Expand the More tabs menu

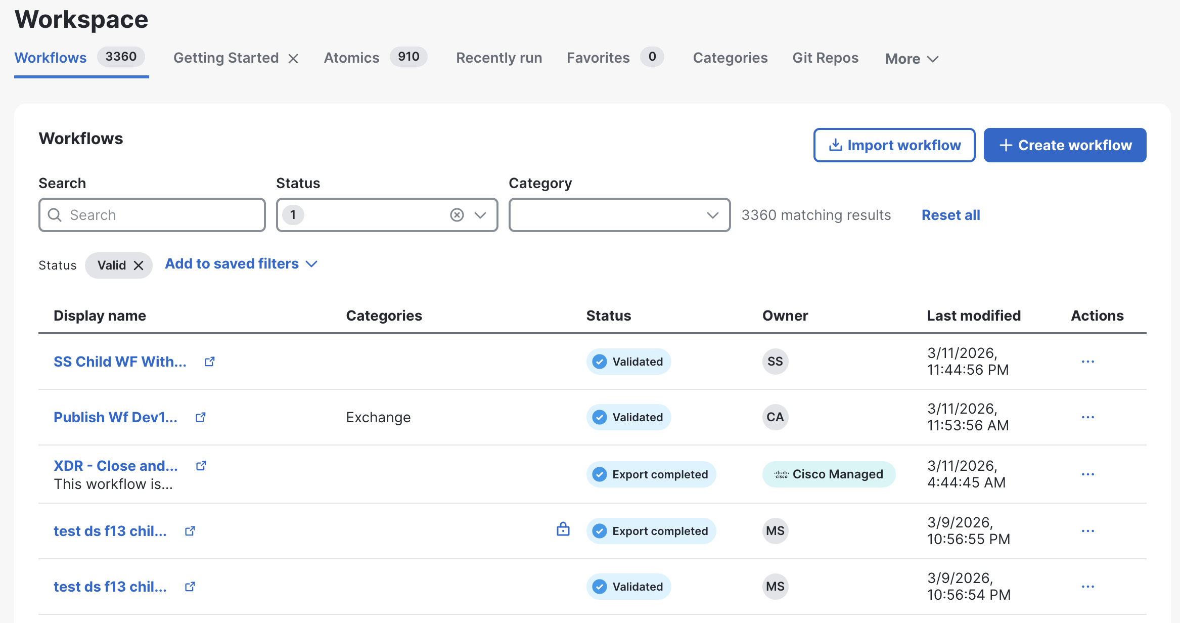click(911, 59)
